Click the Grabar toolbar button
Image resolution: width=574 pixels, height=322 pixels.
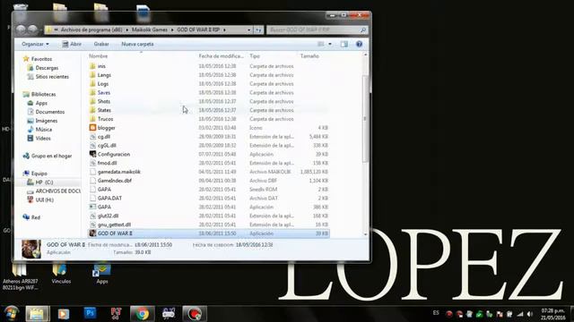click(101, 44)
